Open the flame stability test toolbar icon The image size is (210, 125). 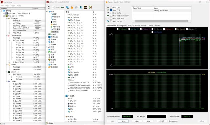(72, 7)
